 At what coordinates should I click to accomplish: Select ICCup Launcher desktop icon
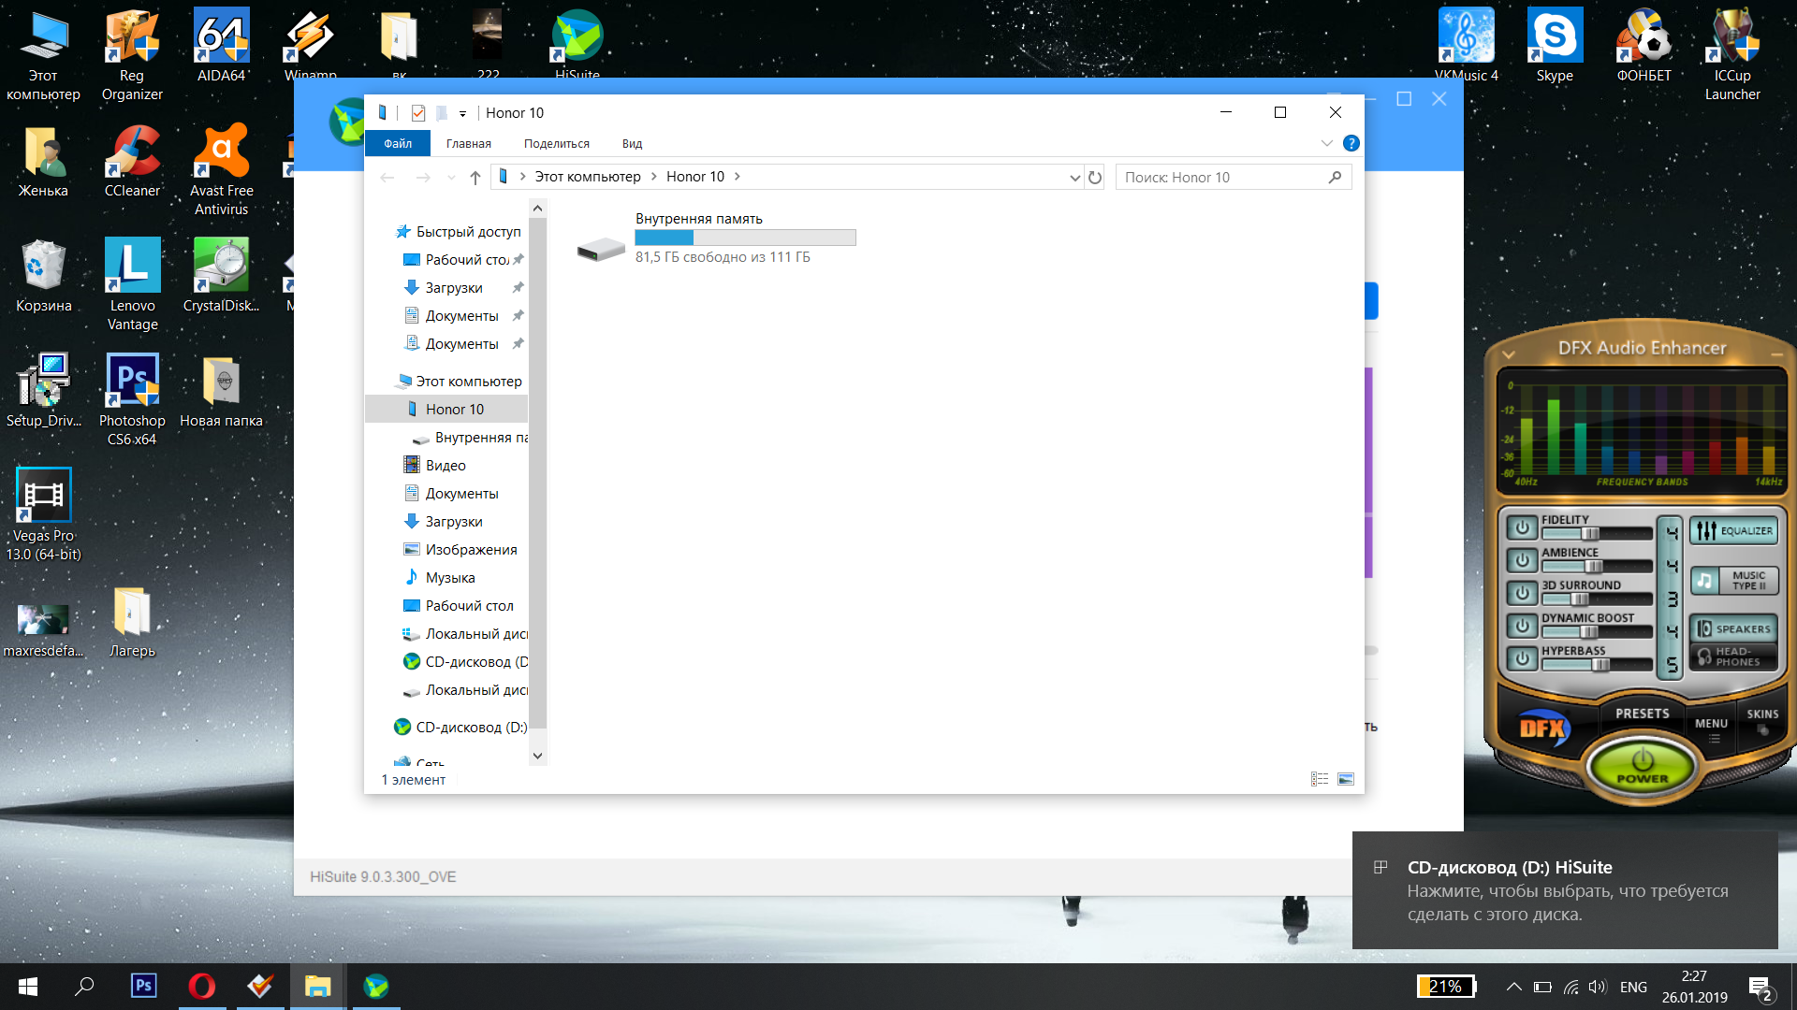[1732, 53]
